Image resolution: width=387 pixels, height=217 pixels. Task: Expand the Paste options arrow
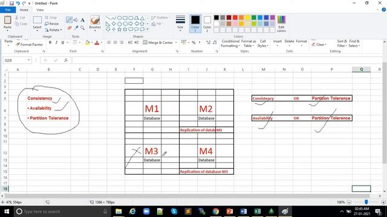pyautogui.click(x=7, y=30)
